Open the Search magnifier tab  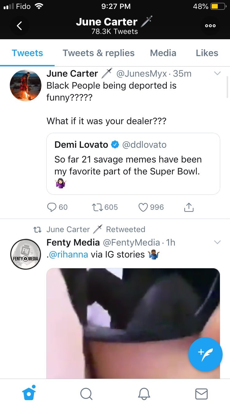(86, 394)
